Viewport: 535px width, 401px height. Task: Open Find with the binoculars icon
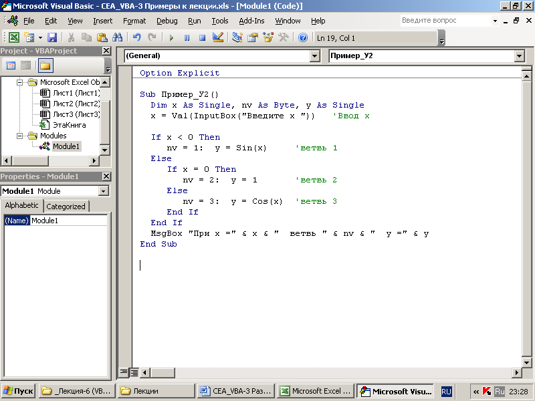tap(117, 37)
